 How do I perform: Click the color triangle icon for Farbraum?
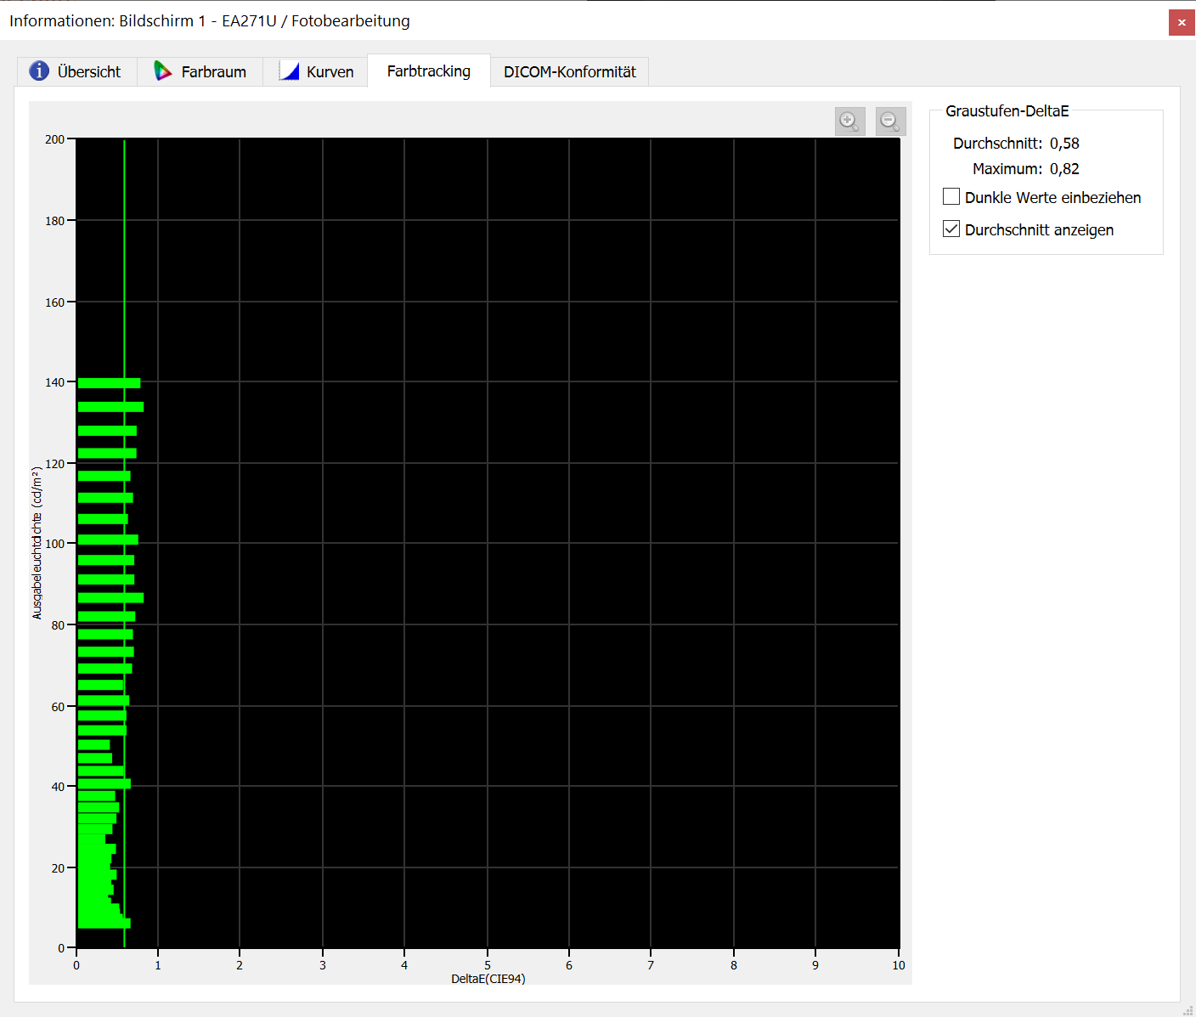pos(162,71)
